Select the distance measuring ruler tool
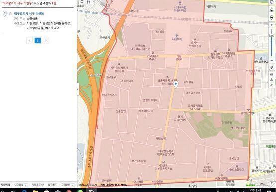Viewport: 276px width, 192px height. tap(272, 67)
